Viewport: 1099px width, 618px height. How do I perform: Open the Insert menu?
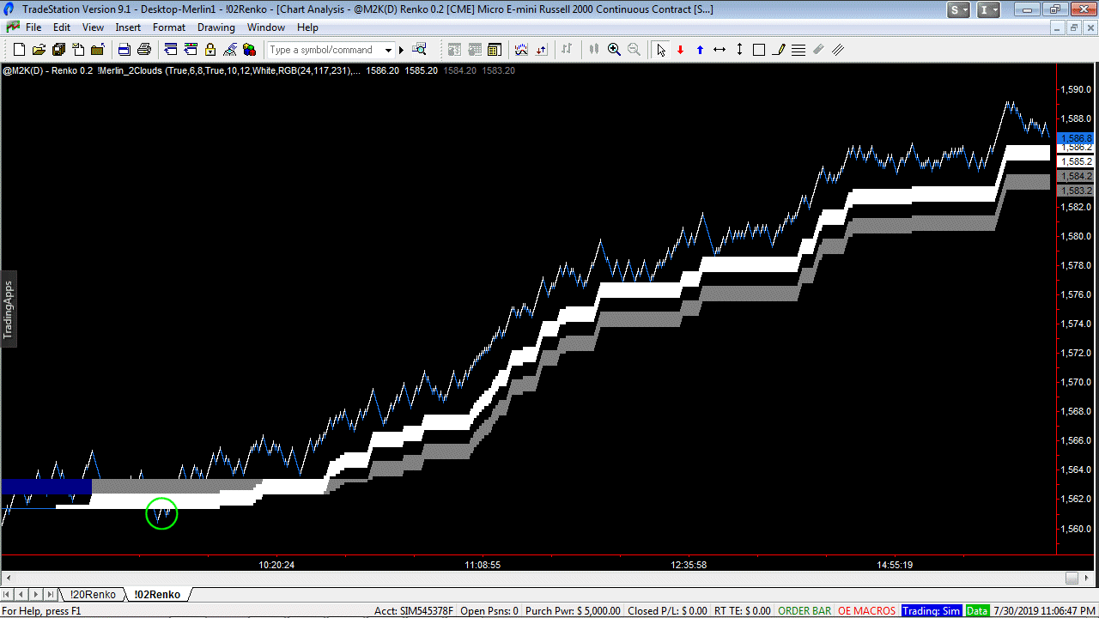128,27
